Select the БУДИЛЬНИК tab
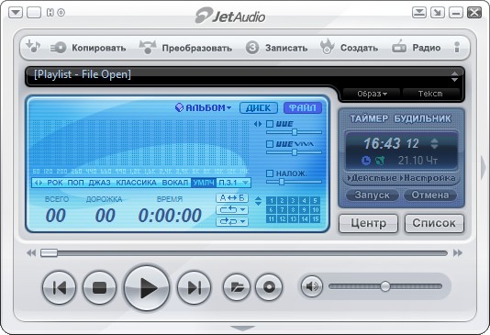The image size is (490, 335). pyautogui.click(x=422, y=118)
